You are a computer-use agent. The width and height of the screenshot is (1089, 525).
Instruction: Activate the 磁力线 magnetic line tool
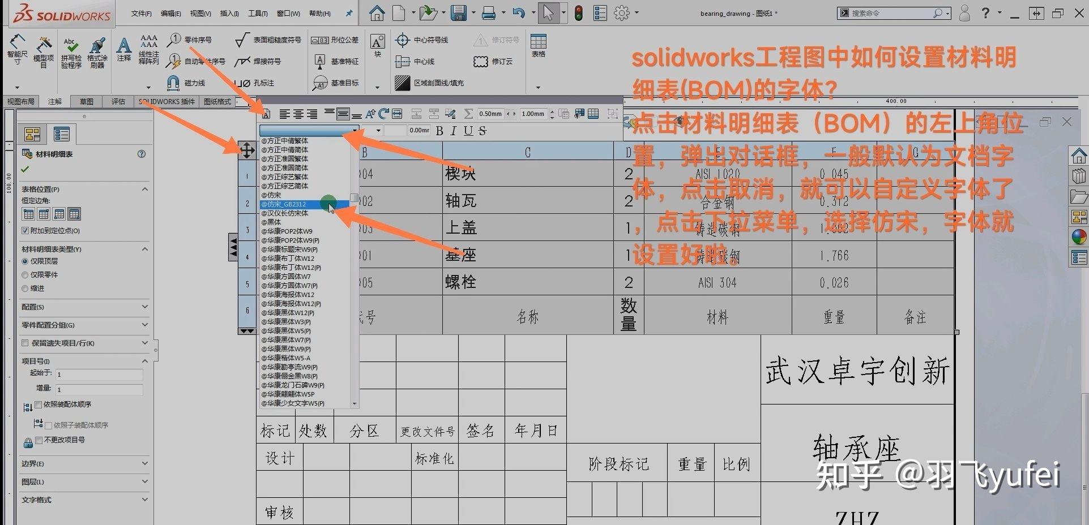pos(173,83)
